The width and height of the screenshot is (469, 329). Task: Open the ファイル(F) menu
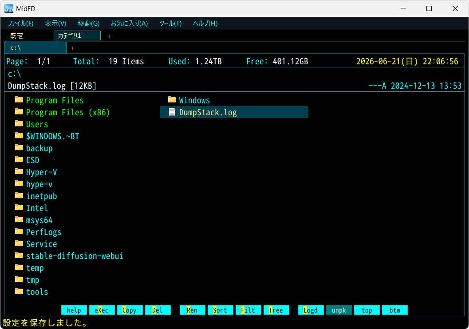20,23
